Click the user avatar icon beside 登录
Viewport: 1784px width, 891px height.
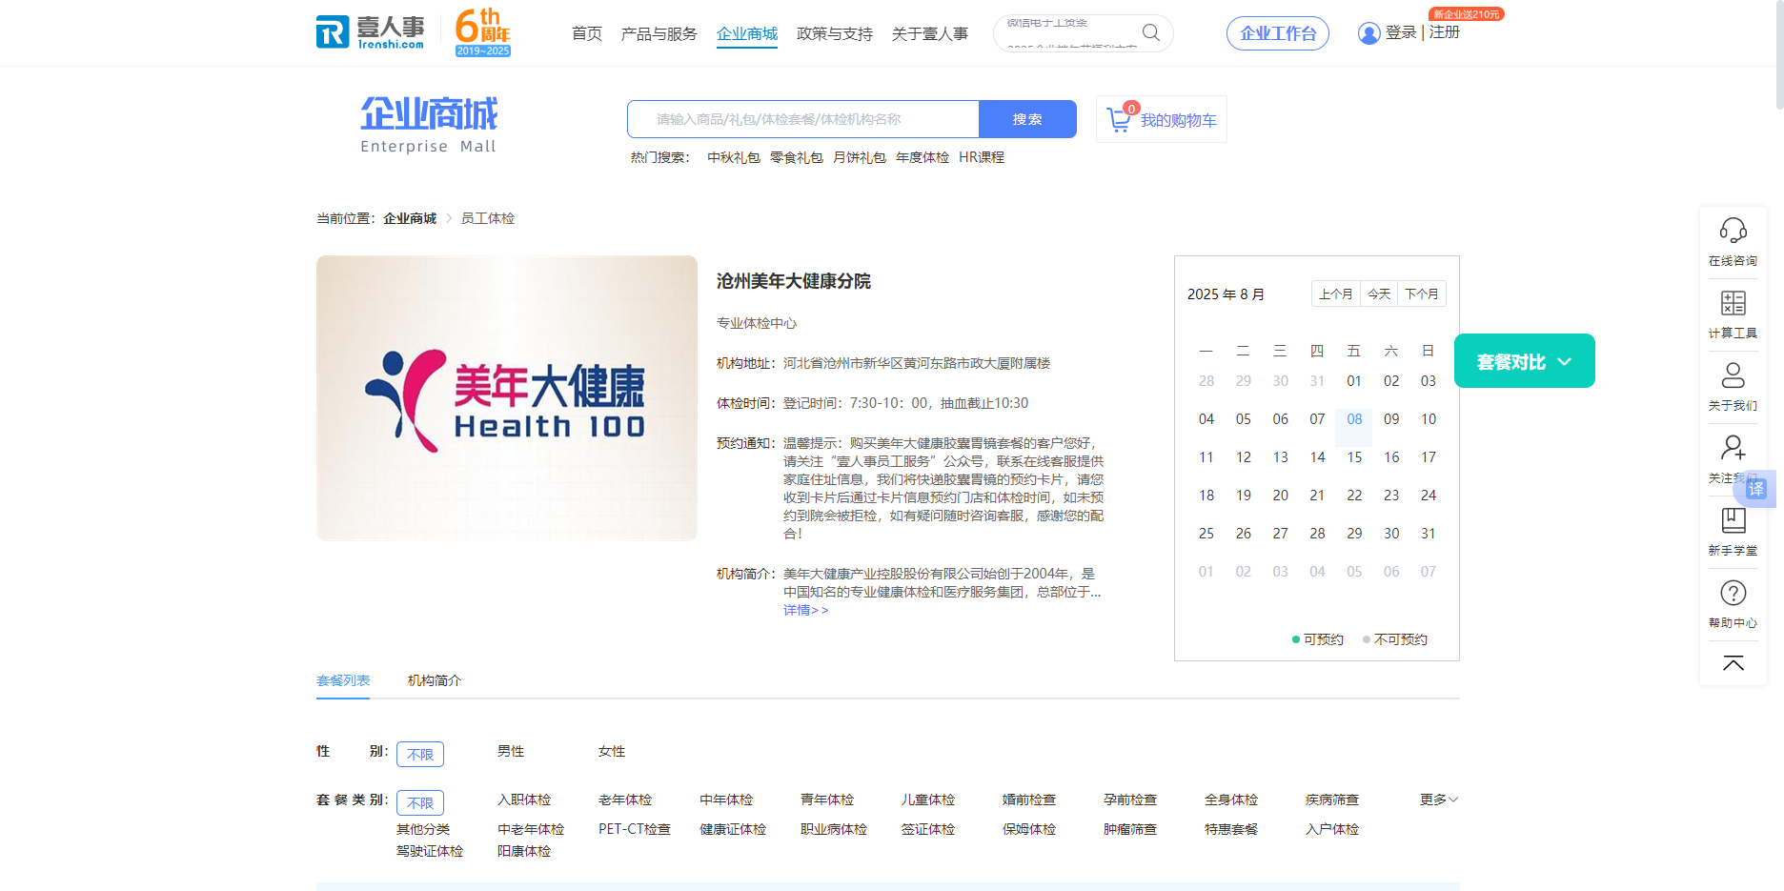[x=1368, y=33]
